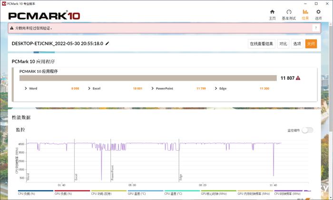This screenshot has height=200, width=333.
Task: Click the Excel score value 18 001
Action: coord(137,88)
